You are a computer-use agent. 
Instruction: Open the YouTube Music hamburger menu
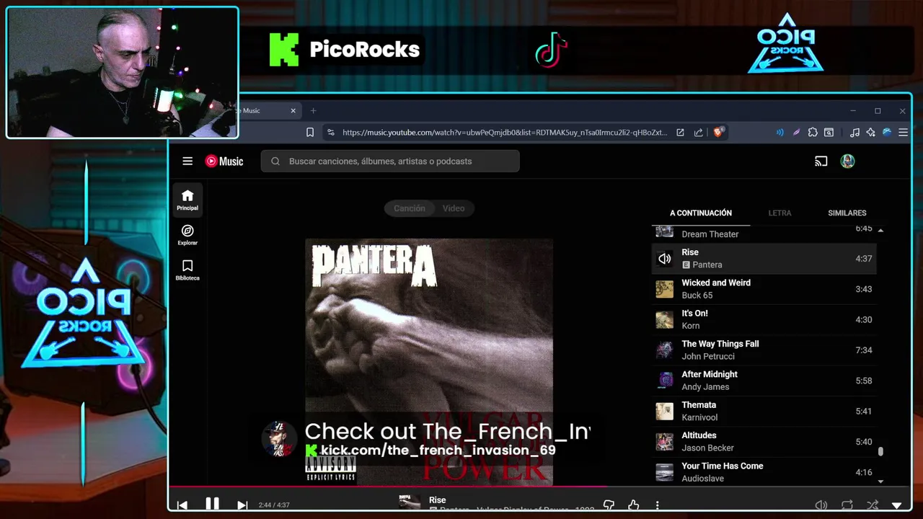point(187,161)
